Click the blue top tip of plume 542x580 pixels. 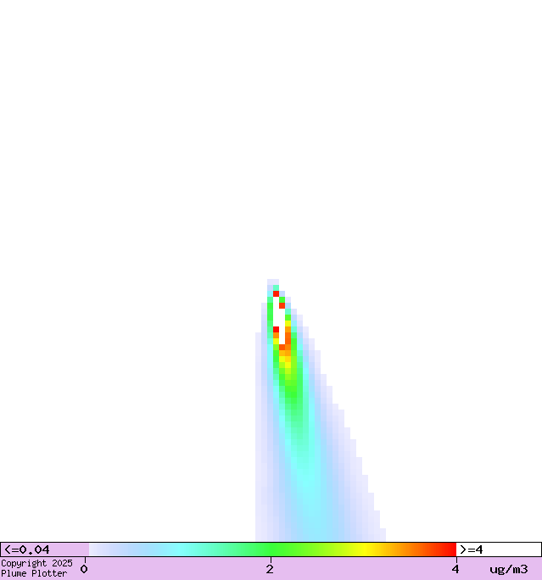tap(273, 282)
